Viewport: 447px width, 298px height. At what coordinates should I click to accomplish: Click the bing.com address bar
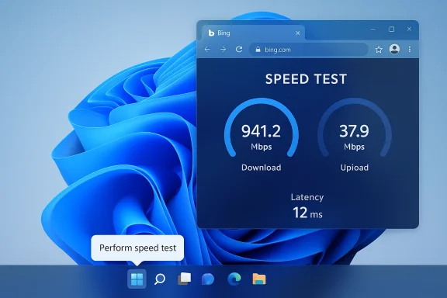click(x=309, y=50)
